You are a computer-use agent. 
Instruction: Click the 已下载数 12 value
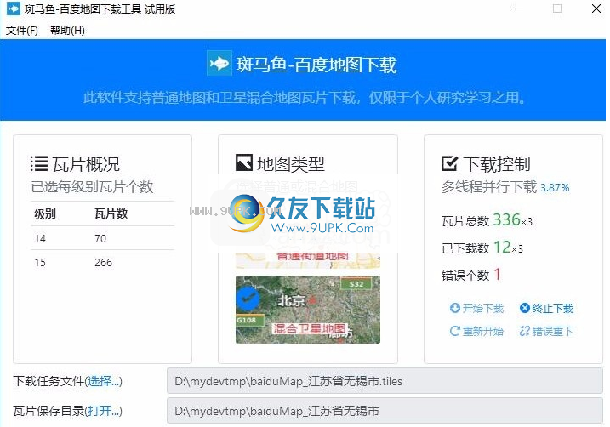pyautogui.click(x=502, y=247)
